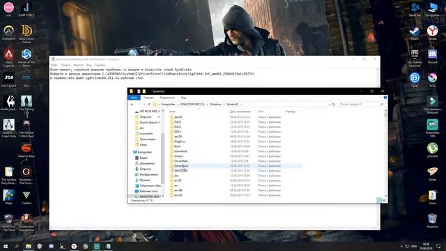Sort by the Дата изменения column header
This screenshot has width=446, height=251.
coord(240,112)
